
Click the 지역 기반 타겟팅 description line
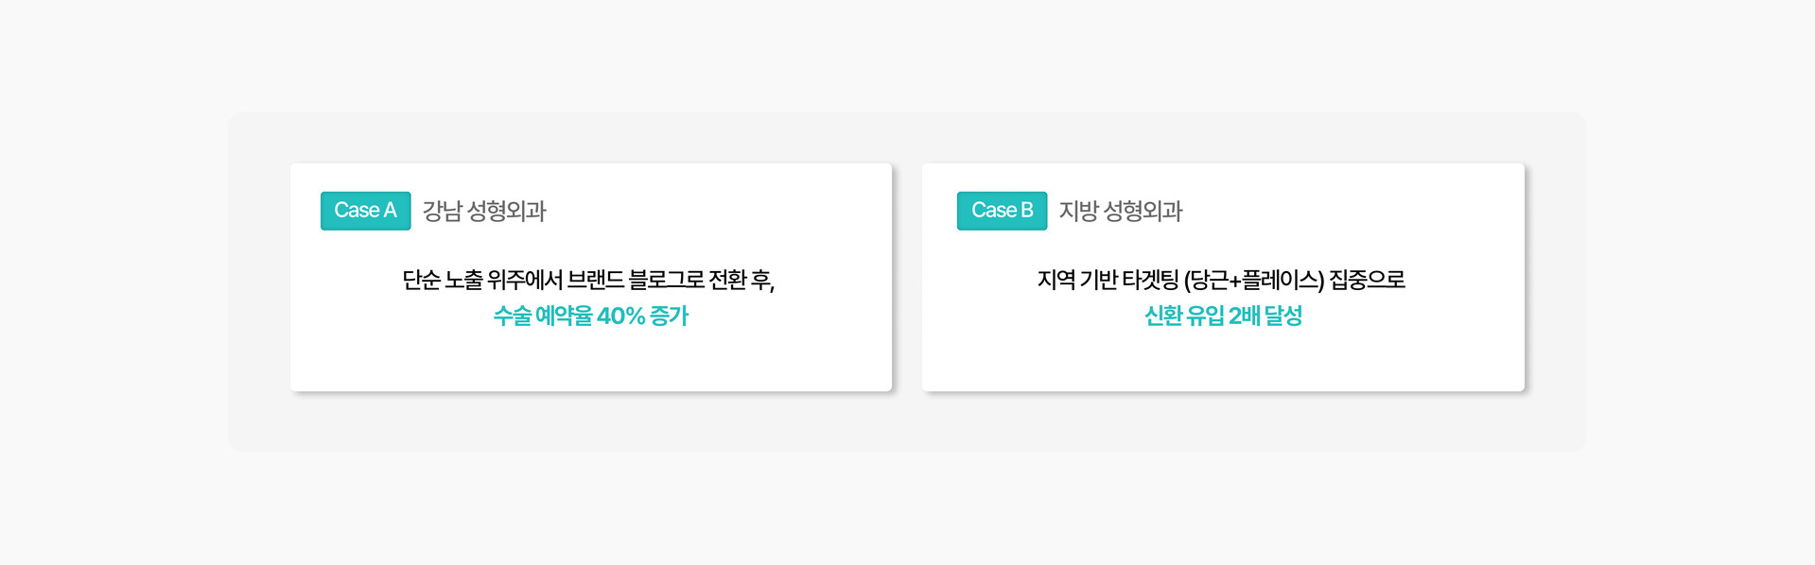pyautogui.click(x=1221, y=281)
